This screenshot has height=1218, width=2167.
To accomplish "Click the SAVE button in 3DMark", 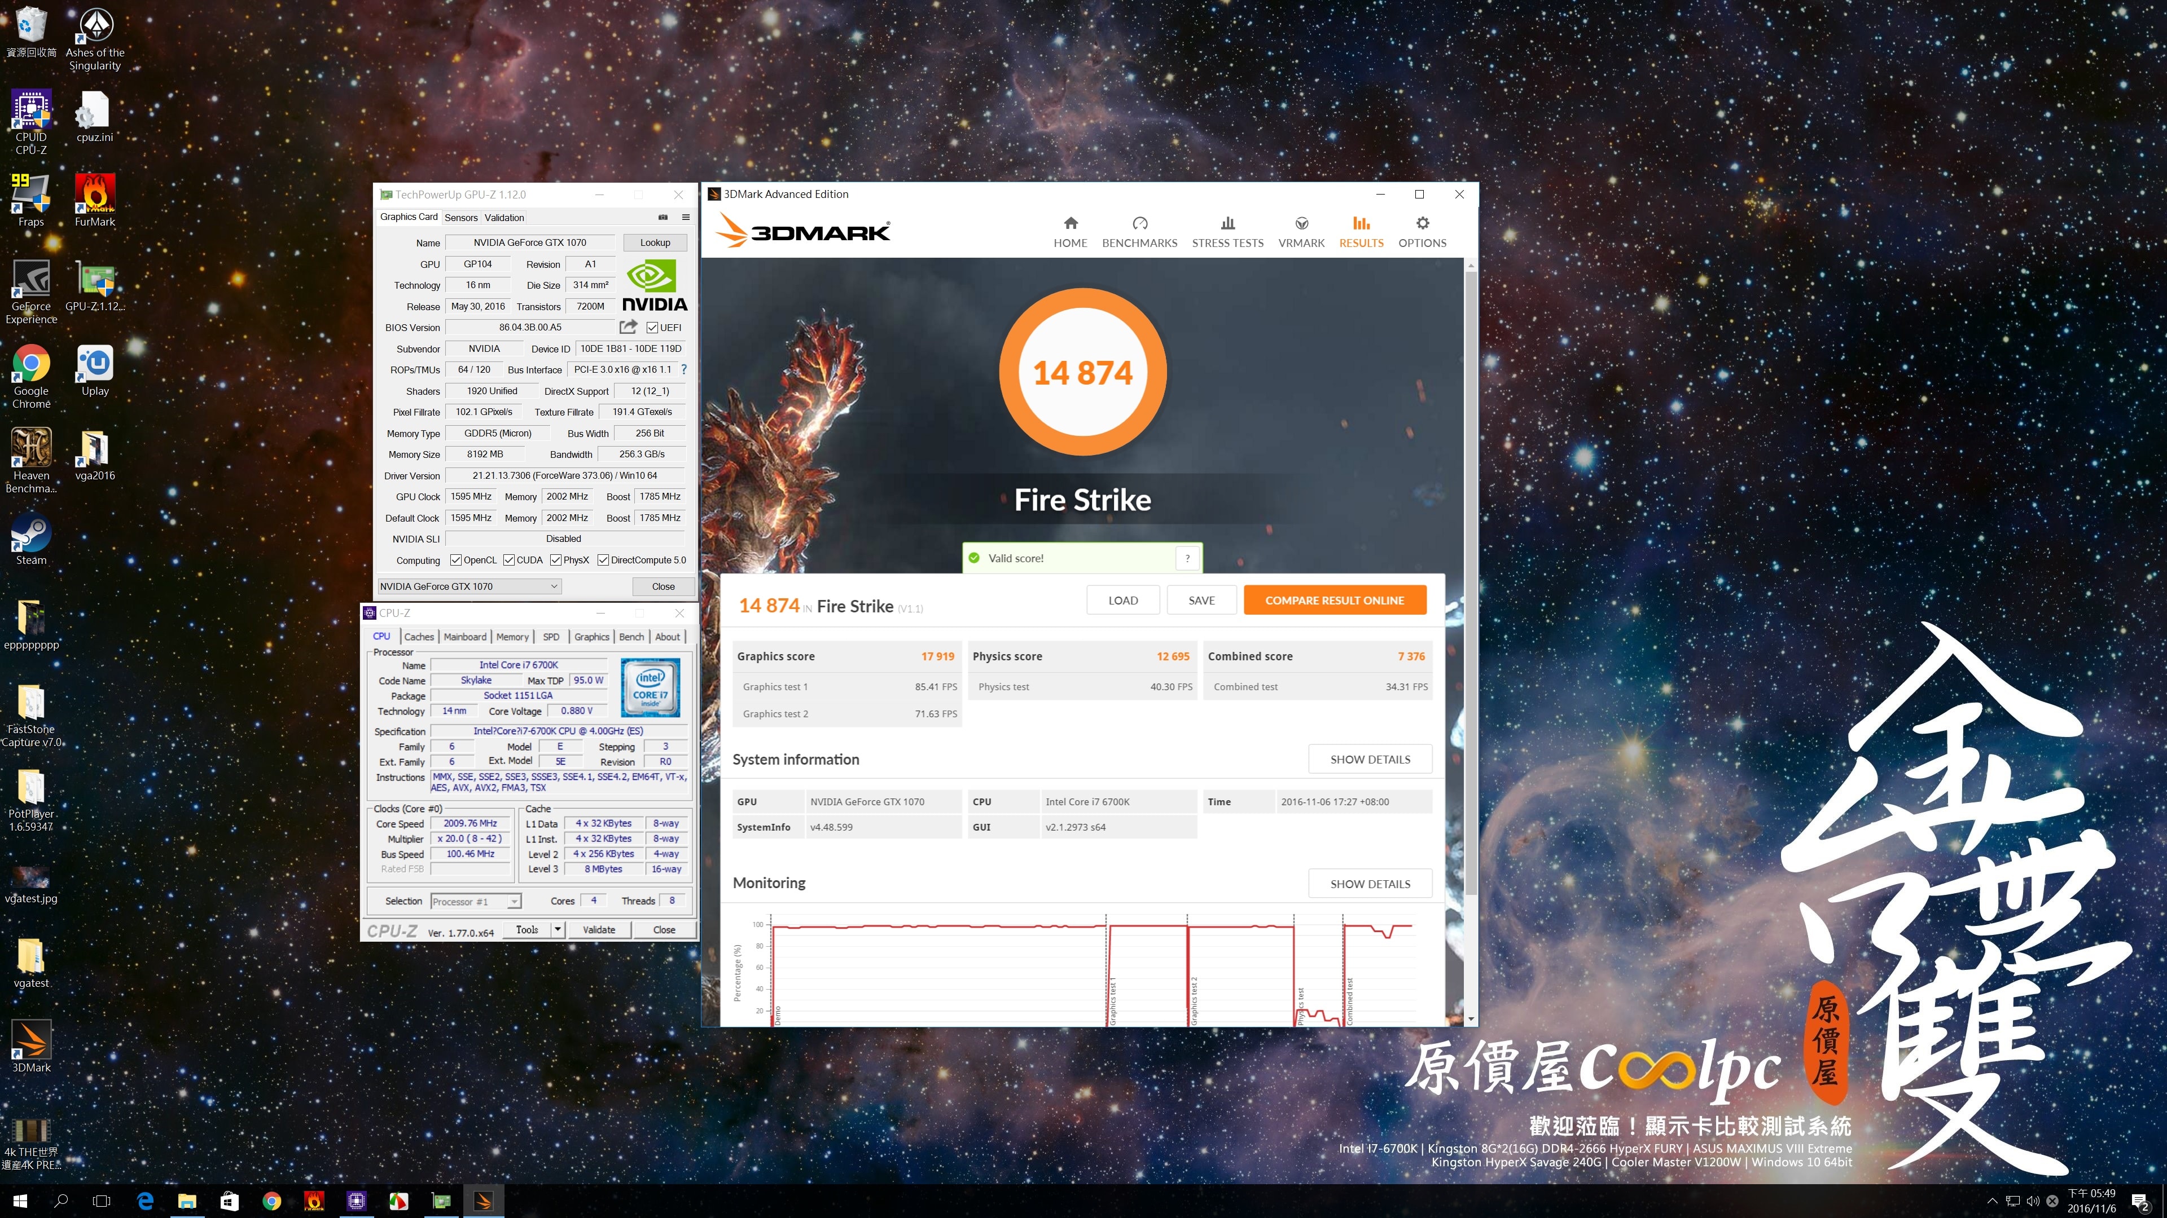I will 1201,600.
